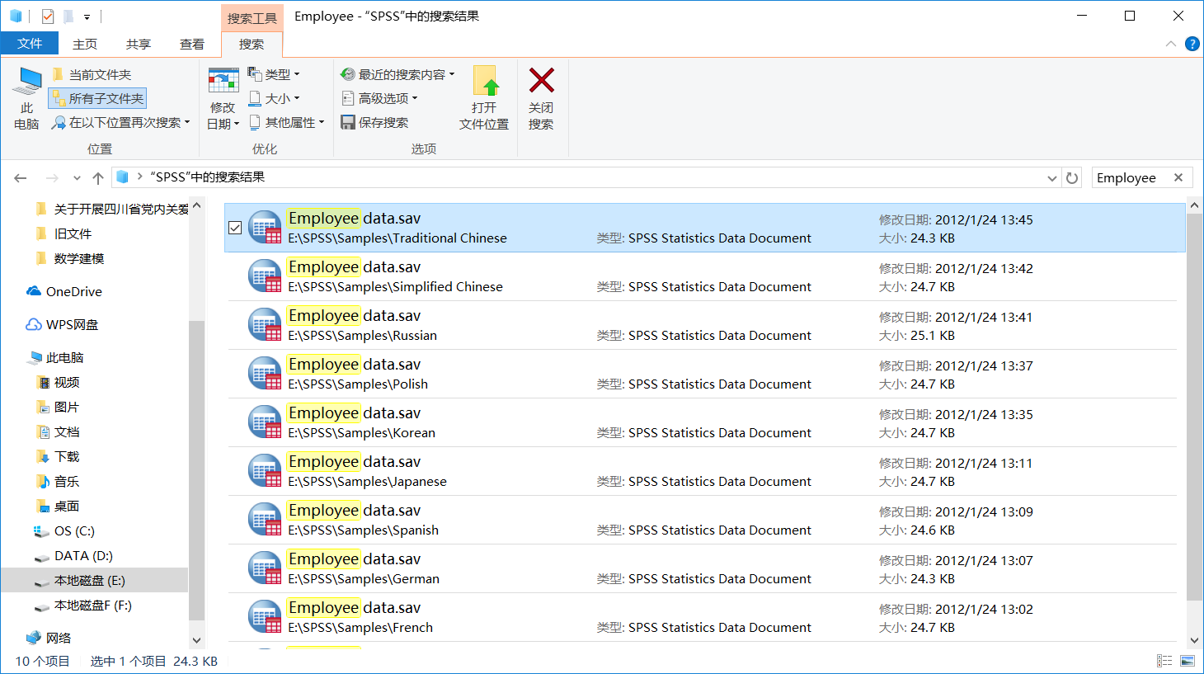The height and width of the screenshot is (674, 1204).
Task: Open recent locations dropdown arrow
Action: point(77,177)
